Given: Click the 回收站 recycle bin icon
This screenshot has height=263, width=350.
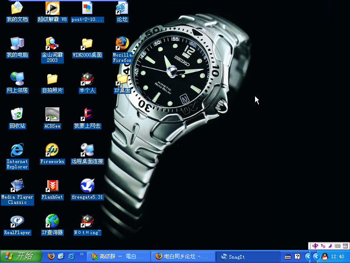Looking at the screenshot, I should pos(17,115).
